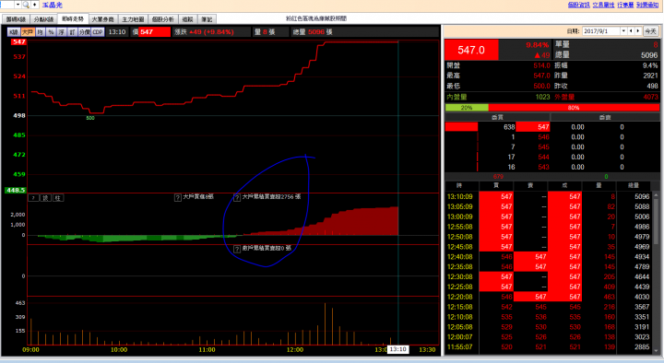The width and height of the screenshot is (664, 363).
Task: Click the 今天 today button
Action: pyautogui.click(x=650, y=31)
